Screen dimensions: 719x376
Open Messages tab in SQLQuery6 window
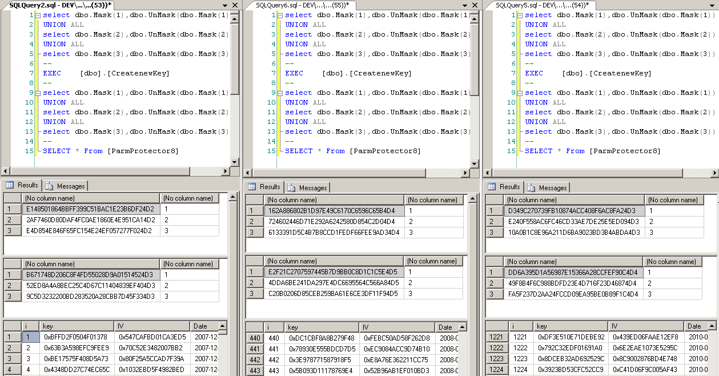(x=307, y=187)
